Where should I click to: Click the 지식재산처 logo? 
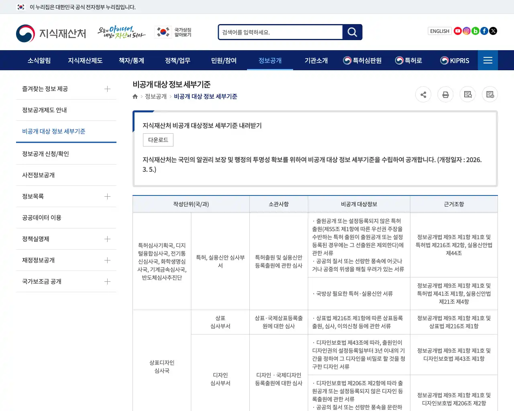point(51,33)
